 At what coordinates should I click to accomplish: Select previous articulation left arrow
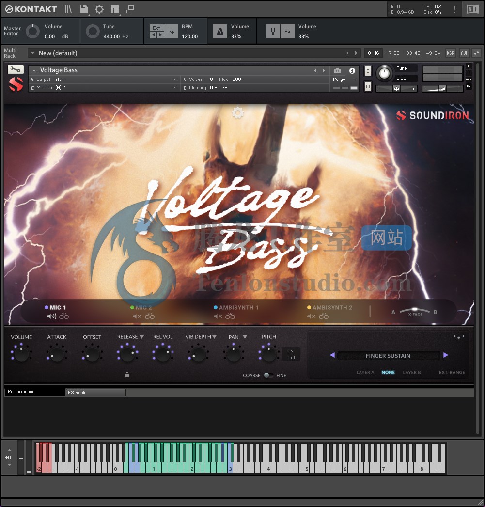[332, 355]
